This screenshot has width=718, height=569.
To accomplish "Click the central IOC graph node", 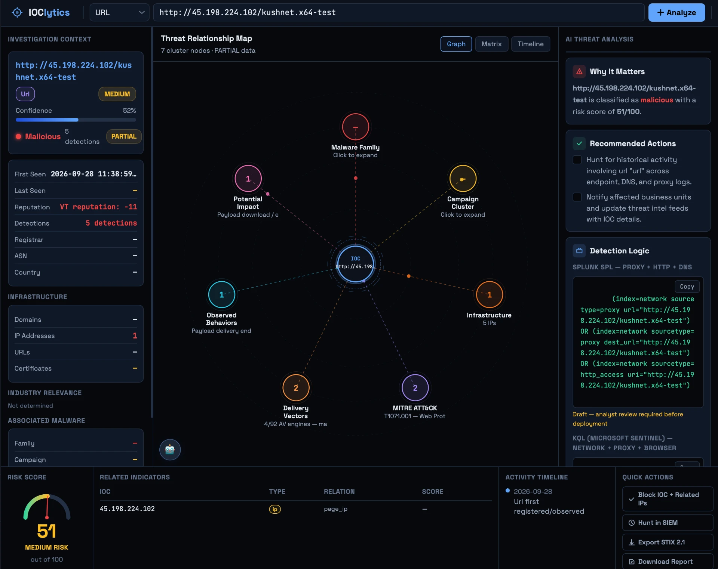I will [355, 264].
